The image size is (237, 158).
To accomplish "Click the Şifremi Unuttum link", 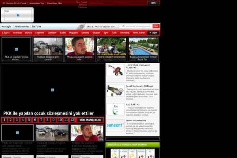I will coord(83,6).
